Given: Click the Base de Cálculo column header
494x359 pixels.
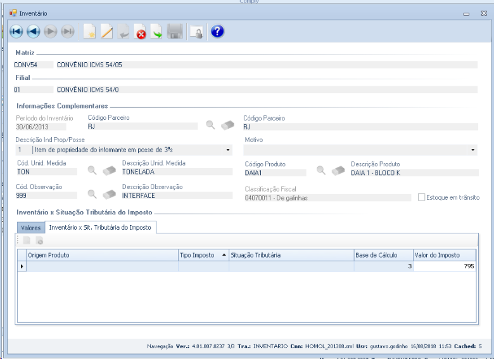Looking at the screenshot, I should coord(383,255).
